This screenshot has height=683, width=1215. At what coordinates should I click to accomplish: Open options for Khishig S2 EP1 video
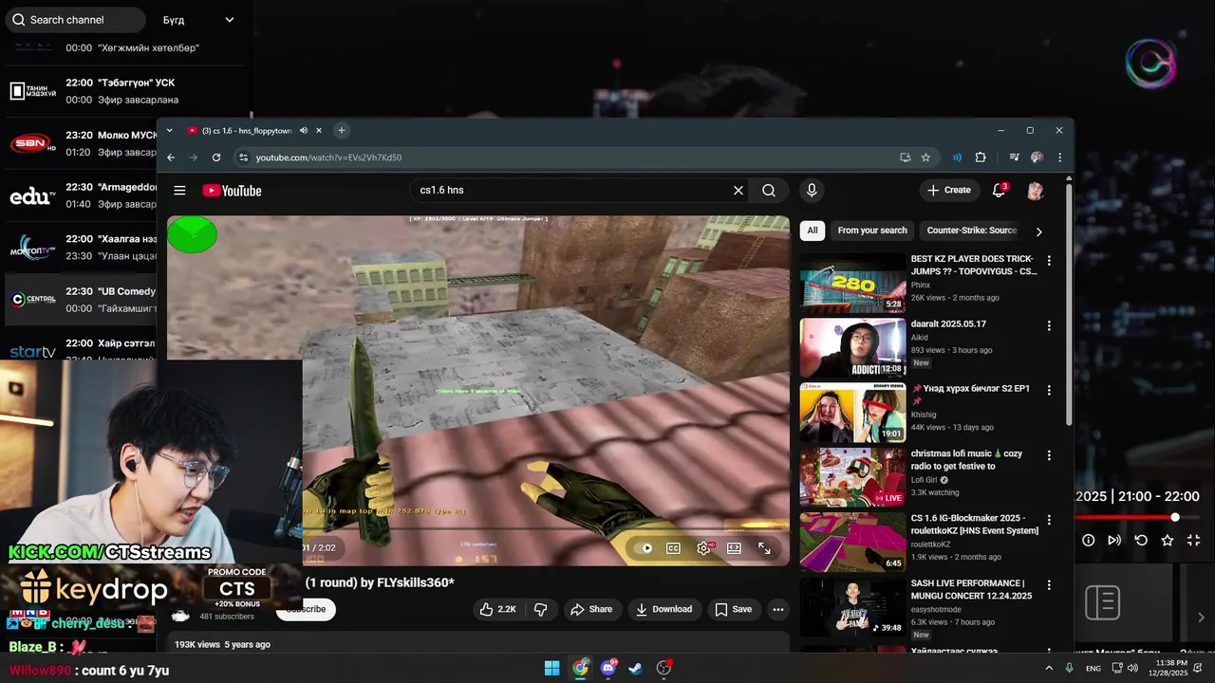[x=1049, y=390]
